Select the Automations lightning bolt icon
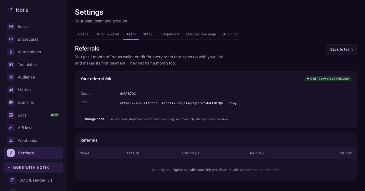This screenshot has width=365, height=191. [x=11, y=52]
